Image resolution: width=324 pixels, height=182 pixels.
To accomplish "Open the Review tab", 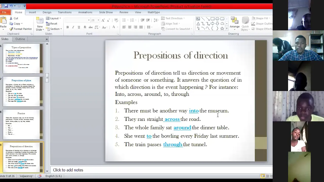I will (124, 12).
